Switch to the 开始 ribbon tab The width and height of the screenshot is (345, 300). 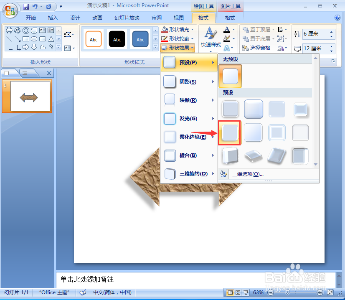point(30,18)
